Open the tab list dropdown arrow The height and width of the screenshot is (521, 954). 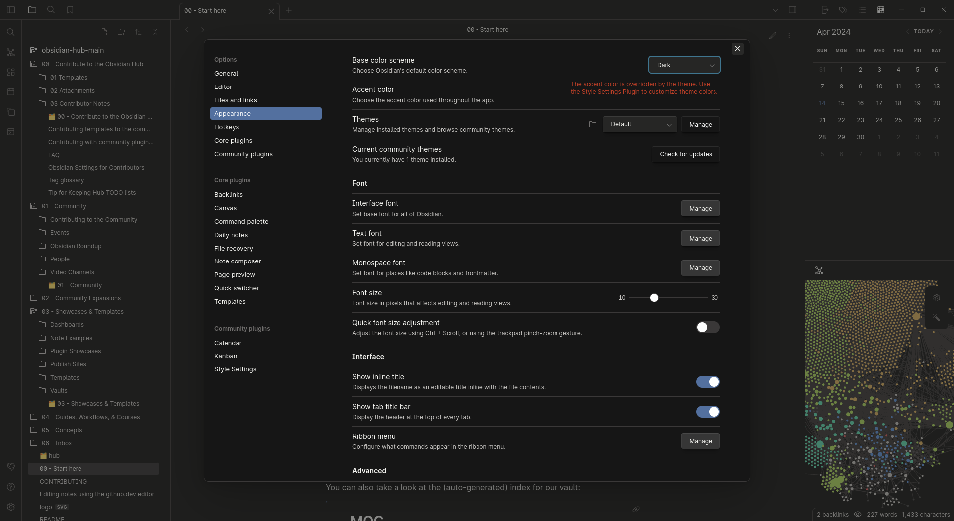pos(775,10)
